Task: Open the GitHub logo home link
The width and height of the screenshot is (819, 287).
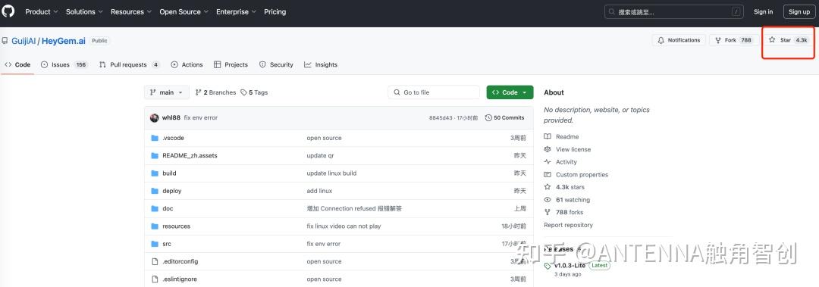Action: pyautogui.click(x=8, y=11)
